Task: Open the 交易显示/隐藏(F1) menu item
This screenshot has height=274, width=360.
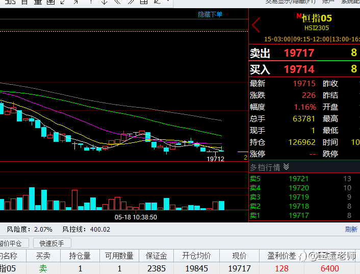Action: coord(291,2)
